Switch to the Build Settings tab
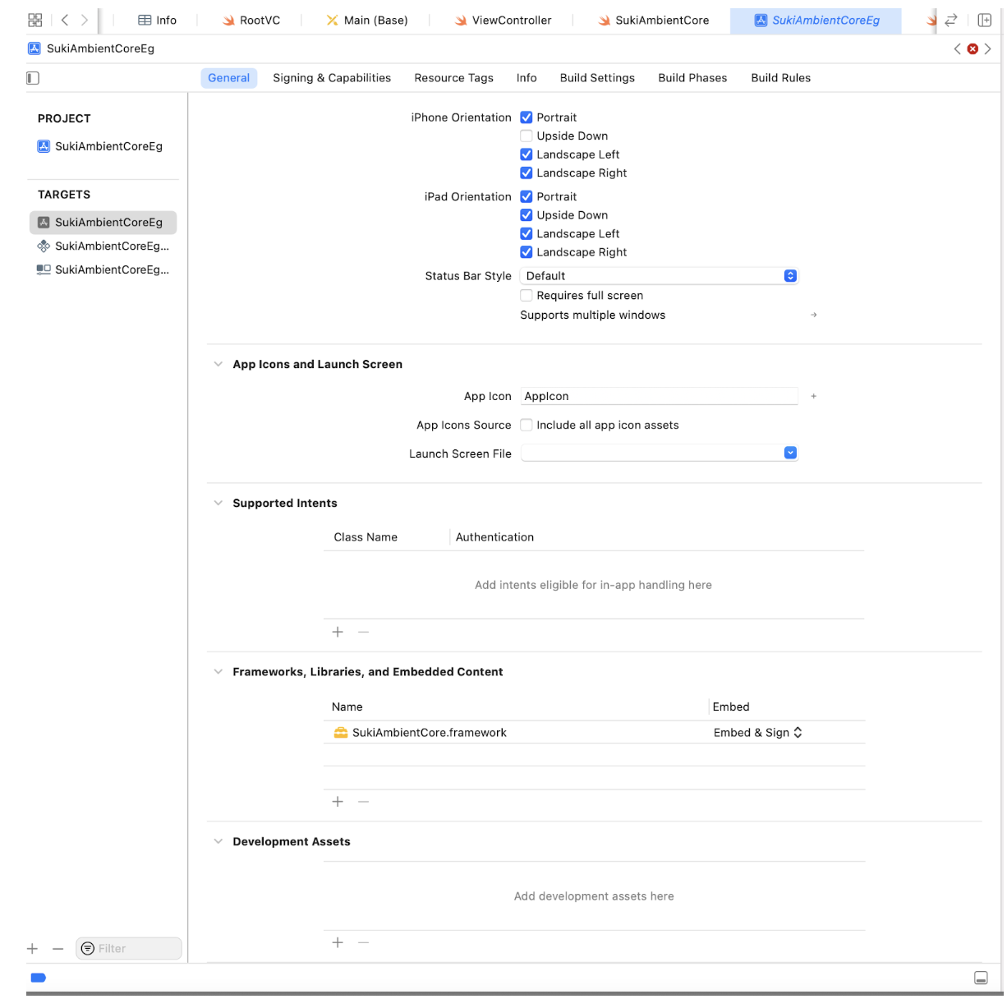The image size is (1007, 999). (x=597, y=77)
